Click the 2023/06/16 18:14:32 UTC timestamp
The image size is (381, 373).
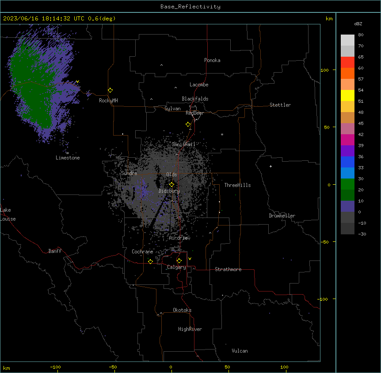click(44, 19)
